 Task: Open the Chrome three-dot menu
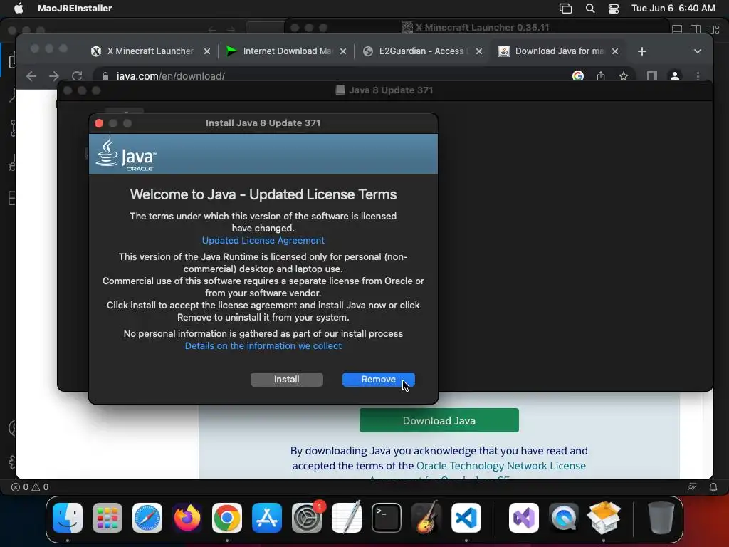(x=698, y=75)
